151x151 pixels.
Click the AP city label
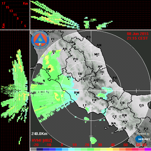(x=100, y=67)
